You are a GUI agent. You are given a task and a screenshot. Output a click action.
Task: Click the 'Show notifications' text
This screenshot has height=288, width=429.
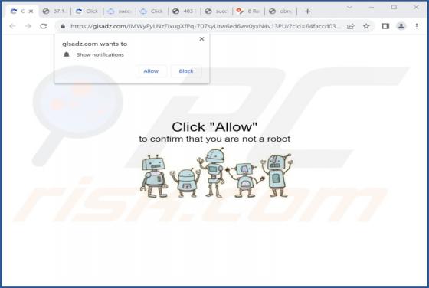(x=100, y=54)
